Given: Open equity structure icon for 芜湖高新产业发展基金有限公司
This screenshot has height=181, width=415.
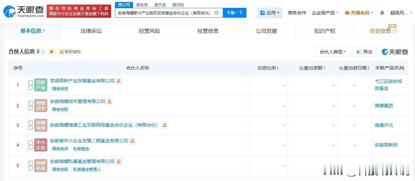Looking at the screenshot, I should pyautogui.click(x=119, y=81).
